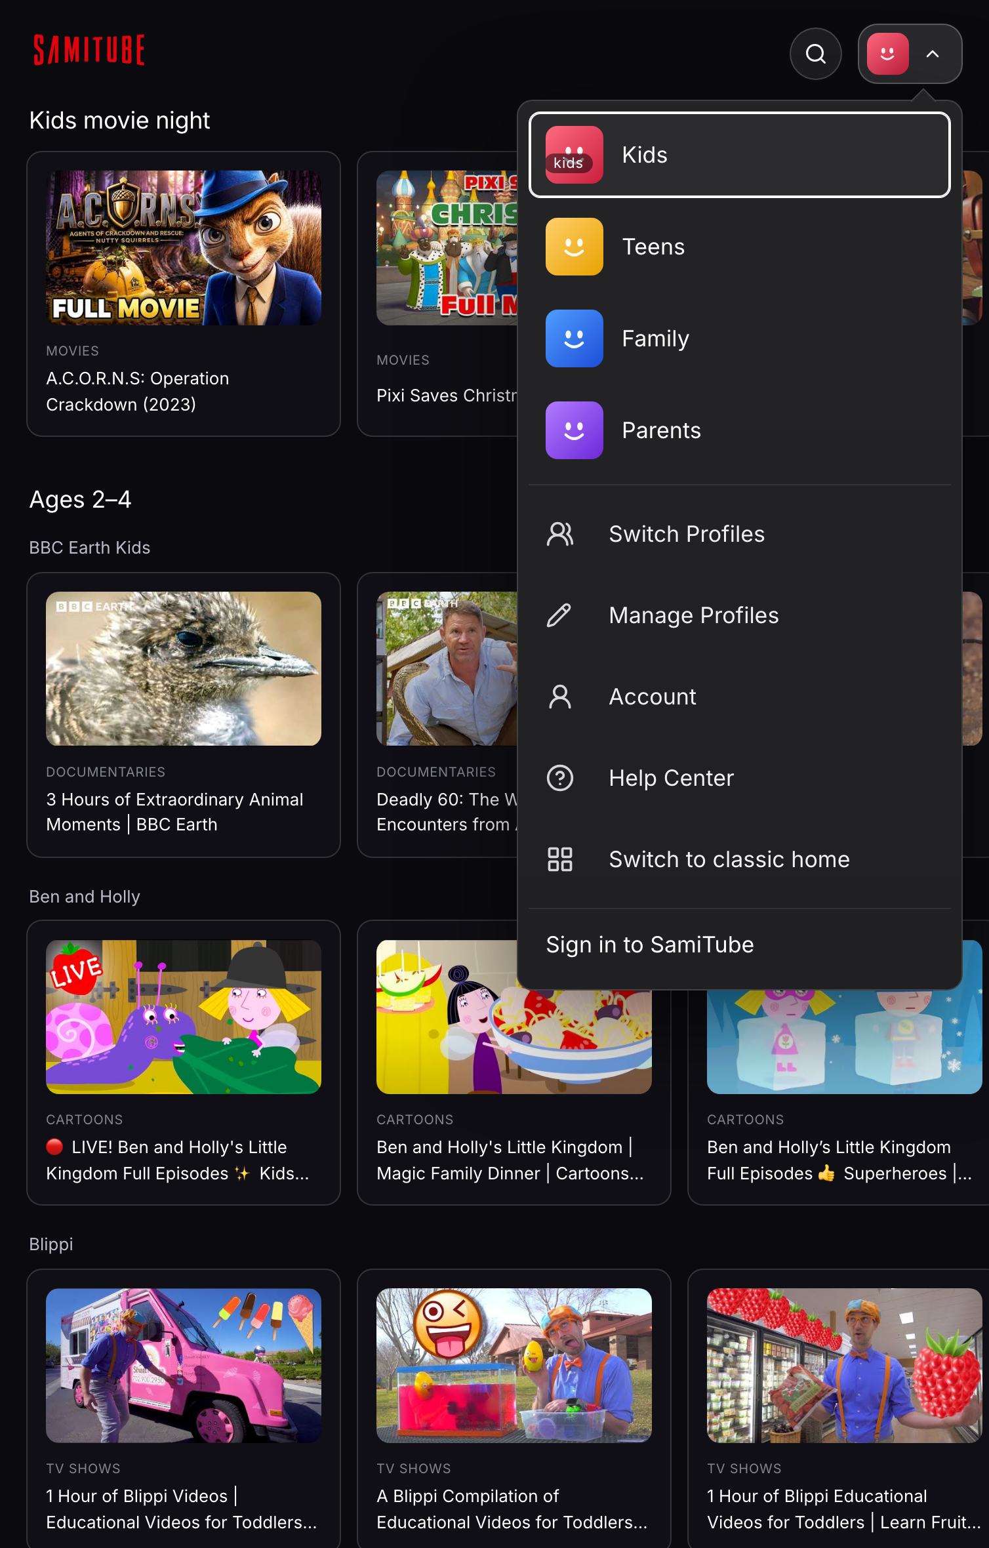Click the red profile avatar in the header
The width and height of the screenshot is (989, 1548).
click(887, 54)
